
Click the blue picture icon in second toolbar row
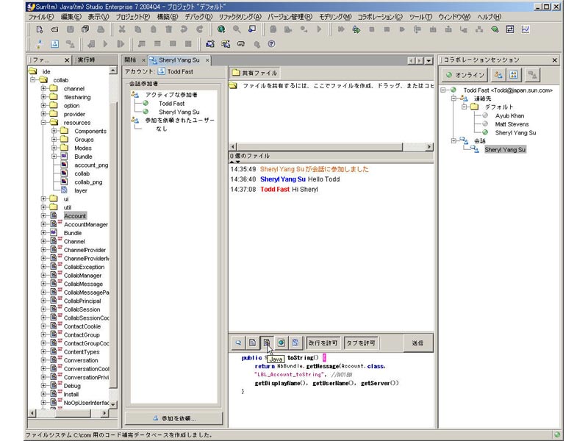[54, 44]
